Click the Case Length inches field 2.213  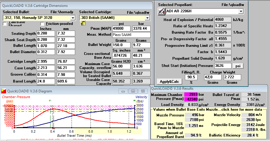(x=46, y=68)
